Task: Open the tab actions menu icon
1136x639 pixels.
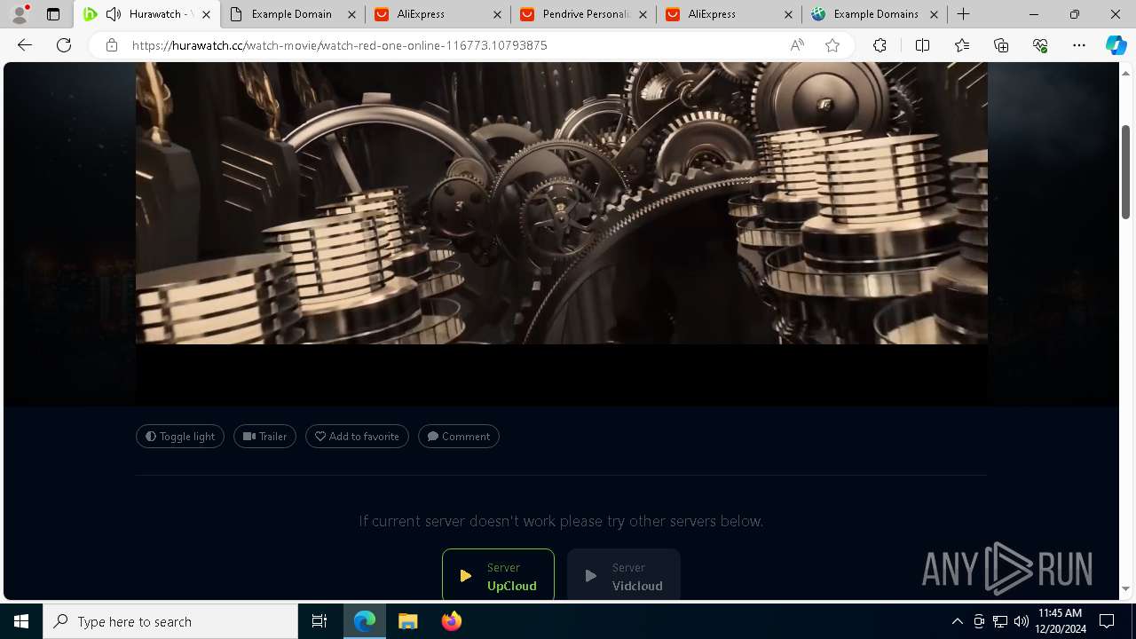Action: [53, 14]
